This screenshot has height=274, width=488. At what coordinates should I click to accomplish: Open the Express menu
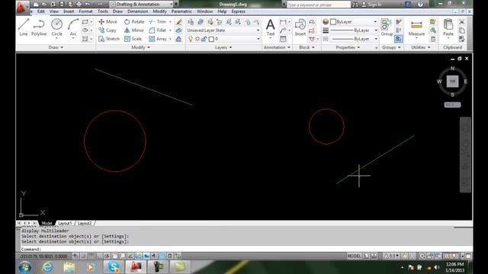(x=239, y=11)
